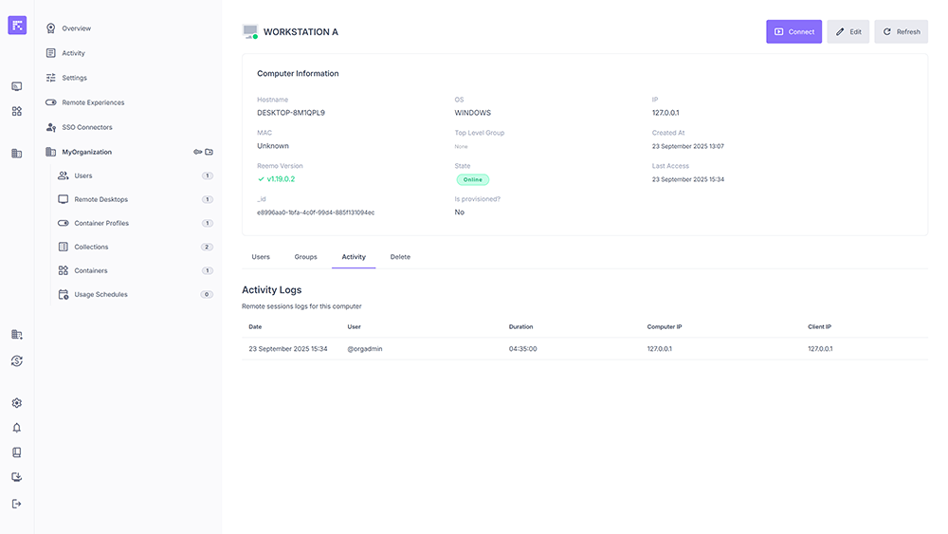Select Usage Schedules in the organization tree
Viewport: 948px width, 534px height.
coord(100,294)
